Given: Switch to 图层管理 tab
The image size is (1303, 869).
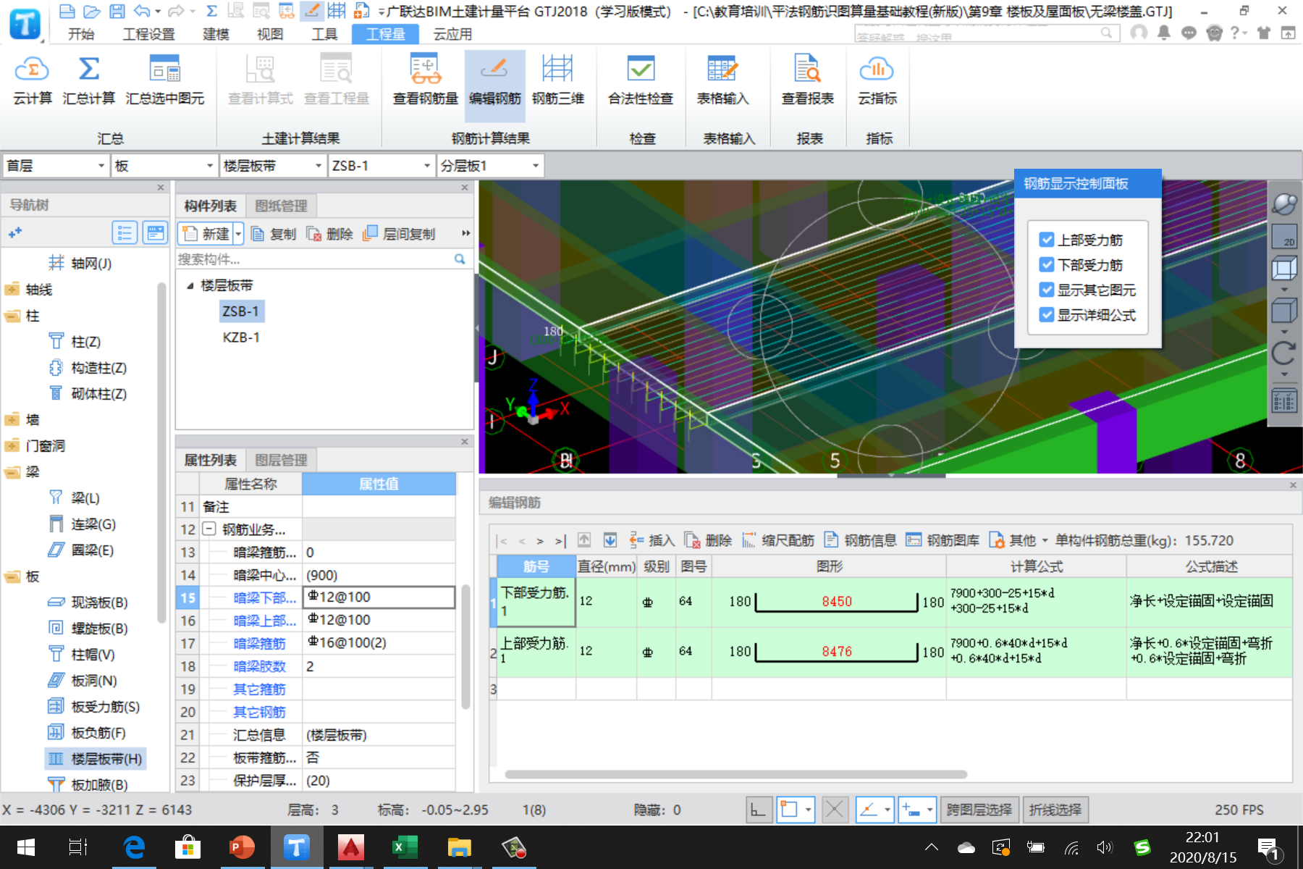Looking at the screenshot, I should click(282, 460).
